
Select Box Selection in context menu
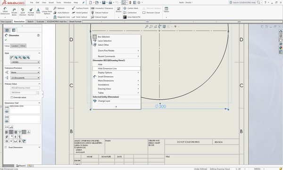coord(116,37)
